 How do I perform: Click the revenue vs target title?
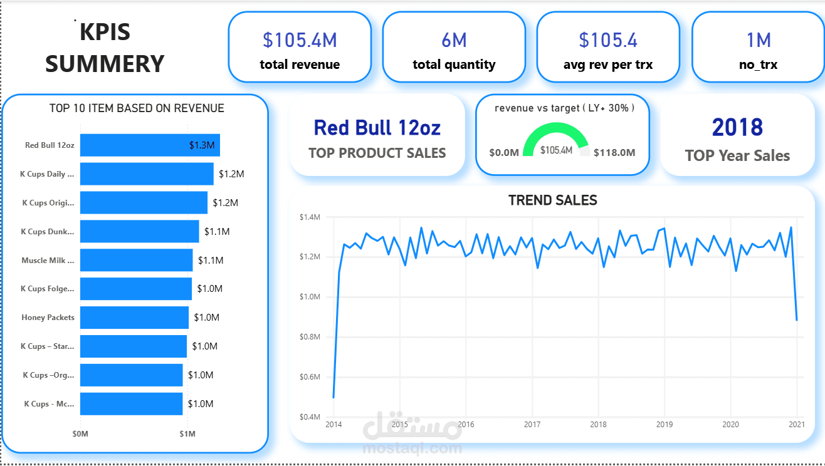coord(564,108)
